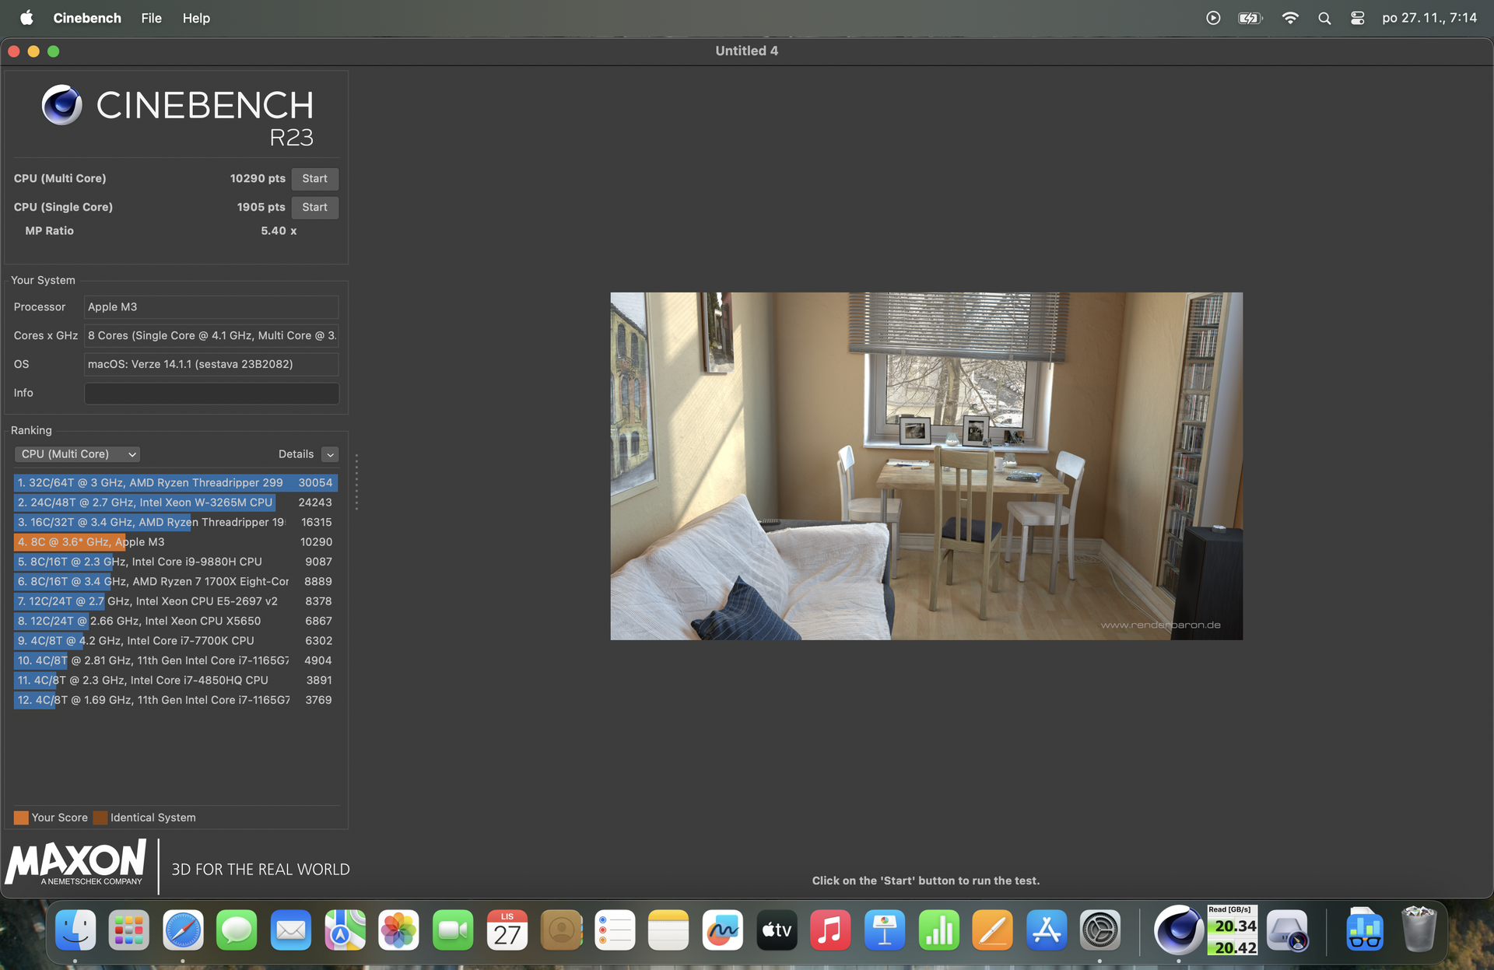The width and height of the screenshot is (1494, 970).
Task: Select the File menu in Cinebench
Action: (x=150, y=17)
